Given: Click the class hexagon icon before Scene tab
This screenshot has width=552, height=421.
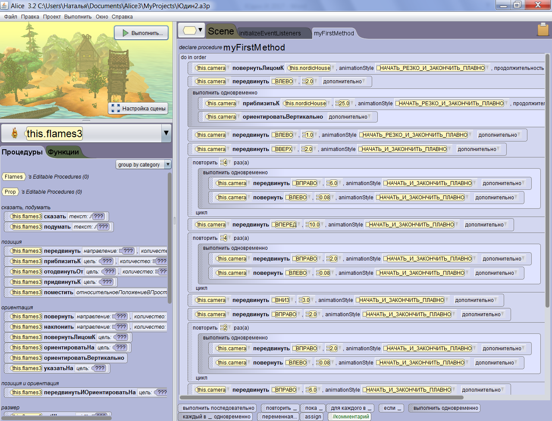Looking at the screenshot, I should tap(190, 30).
